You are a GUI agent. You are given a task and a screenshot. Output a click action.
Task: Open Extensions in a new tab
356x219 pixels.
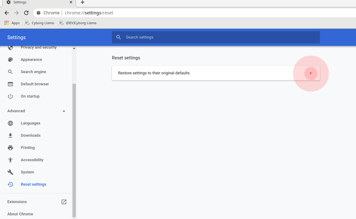[64, 202]
